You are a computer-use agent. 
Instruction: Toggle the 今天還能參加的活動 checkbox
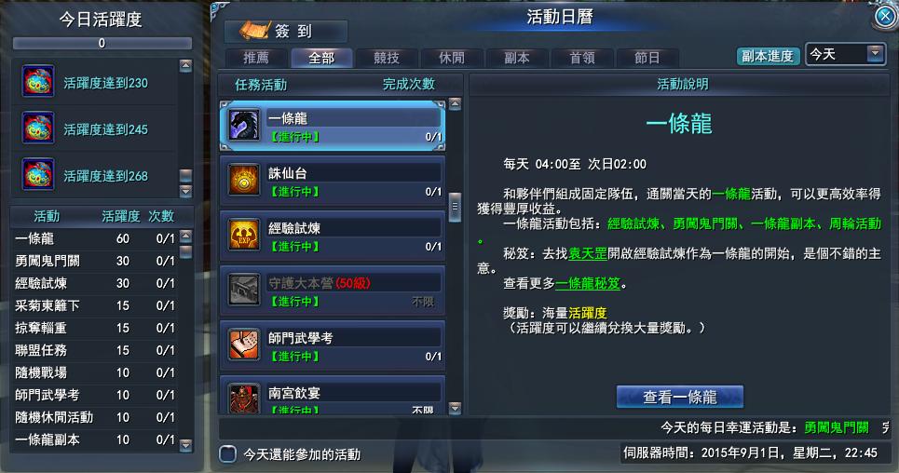227,454
